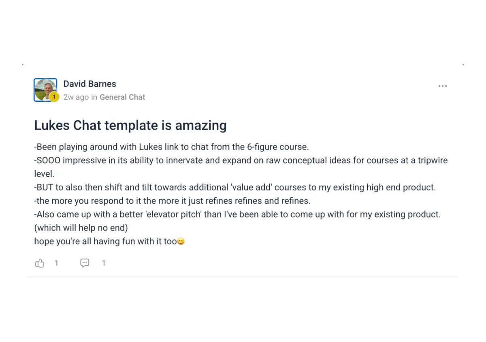
Task: Click the '2w ago' post timestamp
Action: 76,97
